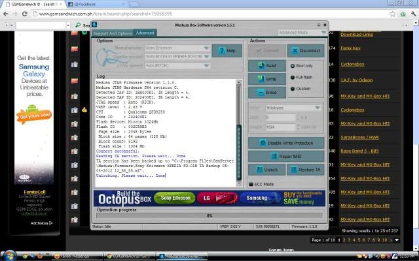Click the Erase action button

tap(267, 93)
